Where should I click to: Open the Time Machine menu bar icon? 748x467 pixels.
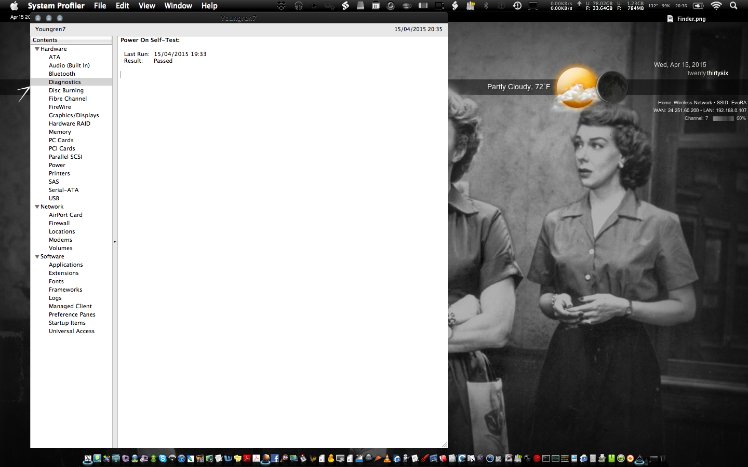coord(517,6)
